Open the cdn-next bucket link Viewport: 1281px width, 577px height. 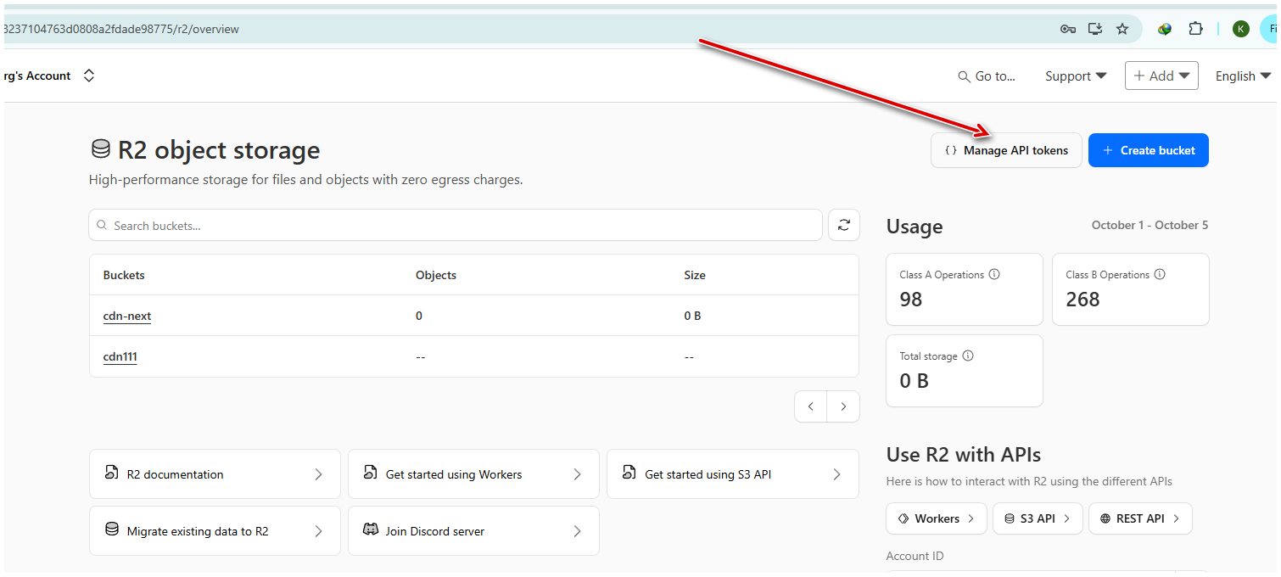(x=127, y=316)
